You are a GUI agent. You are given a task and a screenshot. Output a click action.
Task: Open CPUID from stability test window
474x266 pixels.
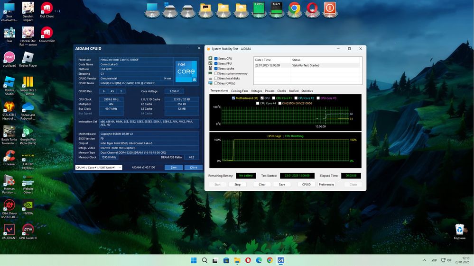(x=306, y=185)
